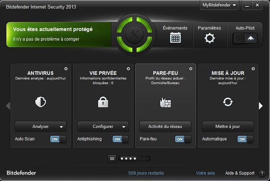
Task: Open Antivirus module settings gear
Action: [66, 69]
